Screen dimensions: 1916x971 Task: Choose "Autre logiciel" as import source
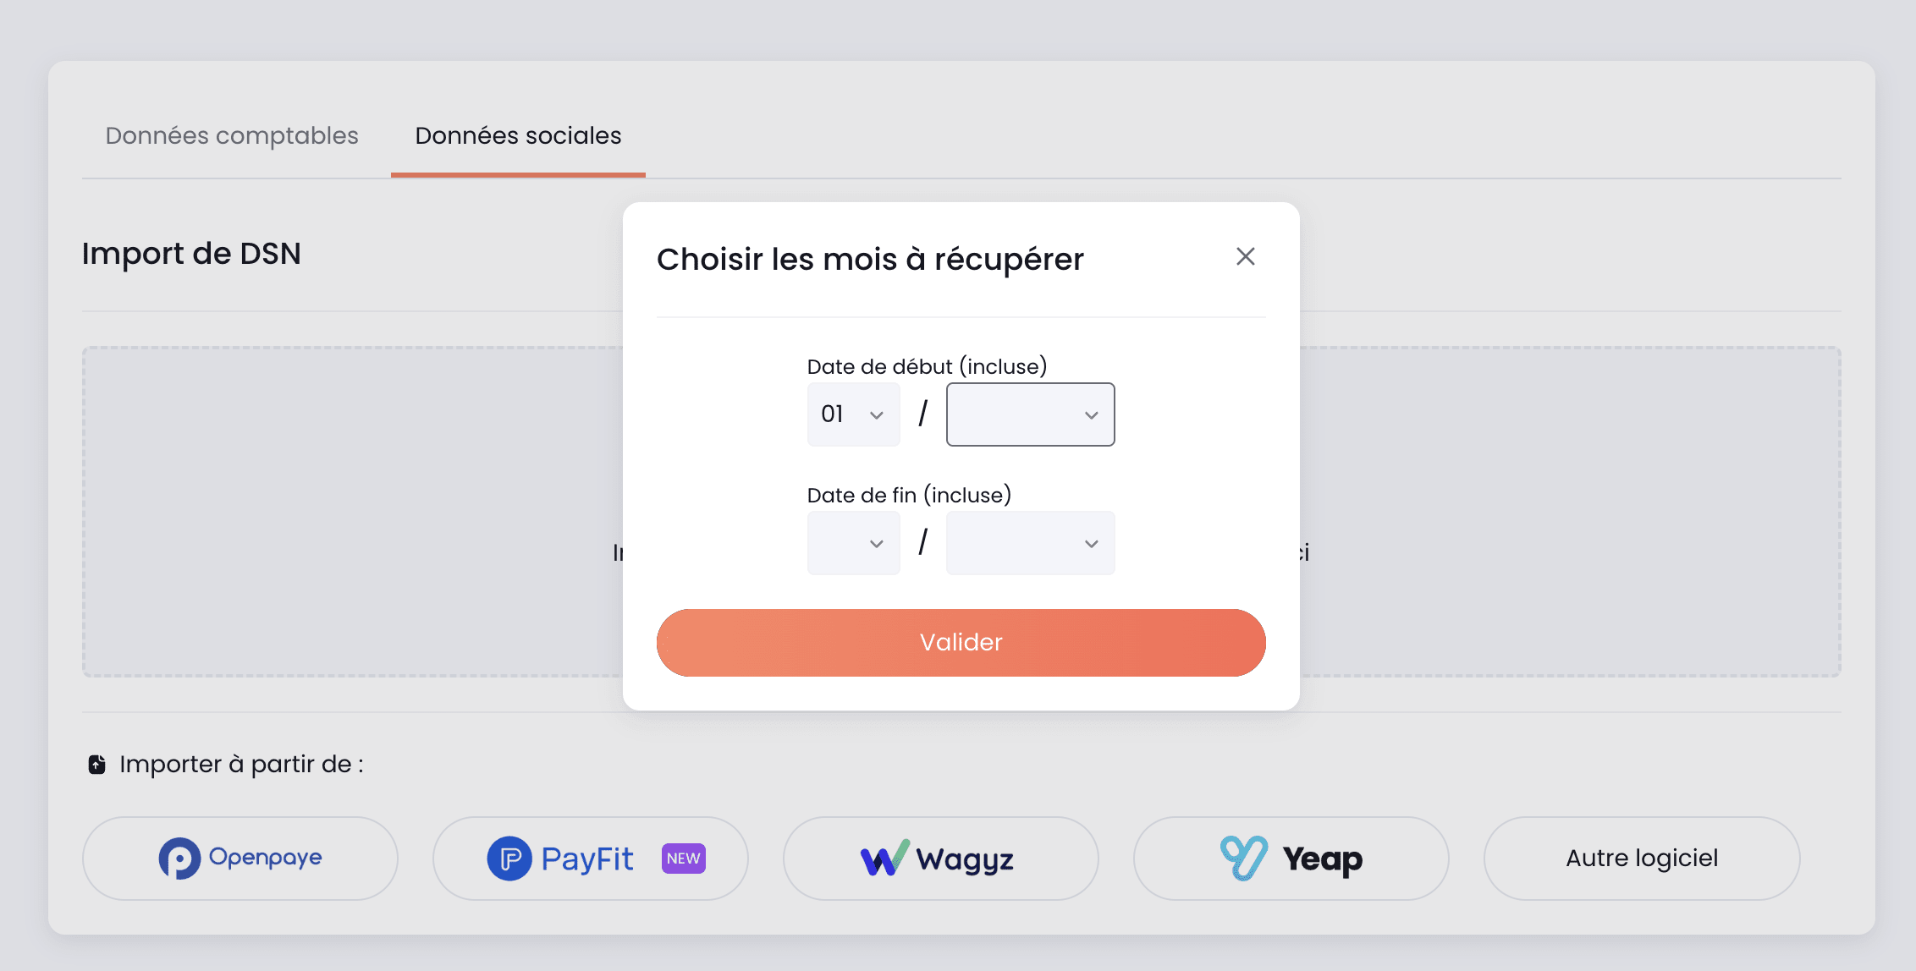pyautogui.click(x=1641, y=858)
